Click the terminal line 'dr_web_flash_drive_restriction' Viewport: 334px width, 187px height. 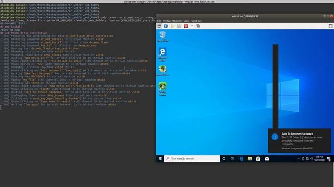[x=23, y=33]
